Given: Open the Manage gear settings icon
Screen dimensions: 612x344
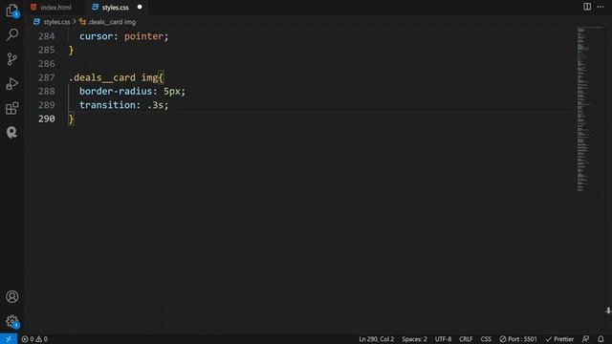Looking at the screenshot, I should coord(12,321).
